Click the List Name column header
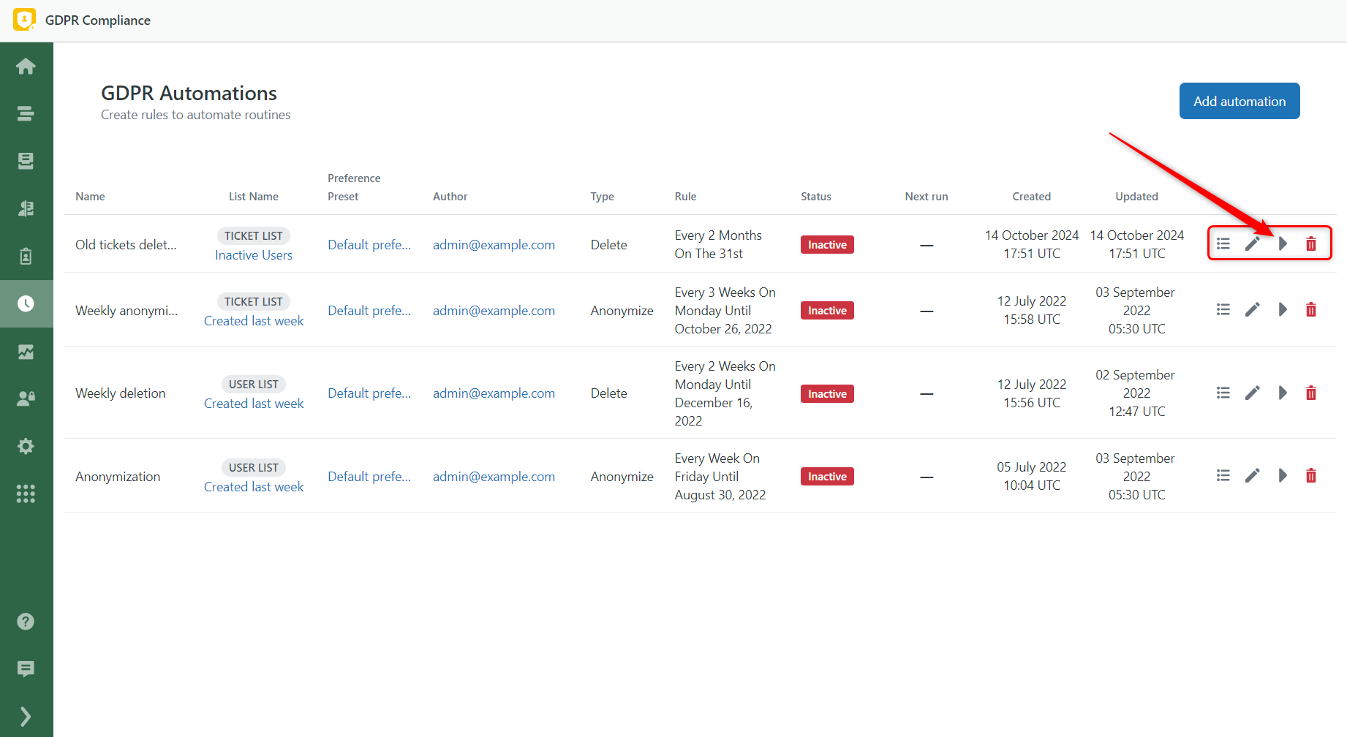 tap(254, 197)
